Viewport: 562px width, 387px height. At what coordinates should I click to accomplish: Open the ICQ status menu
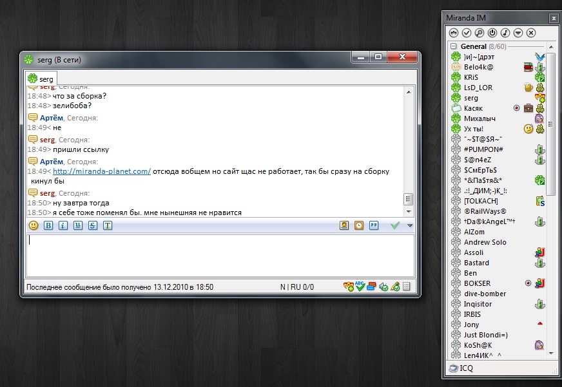461,368
